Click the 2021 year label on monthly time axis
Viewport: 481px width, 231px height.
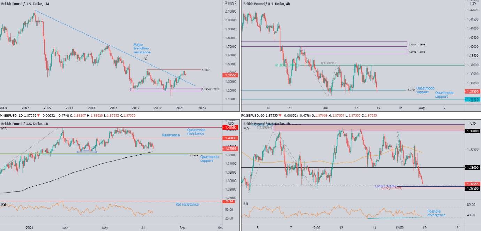click(180, 108)
